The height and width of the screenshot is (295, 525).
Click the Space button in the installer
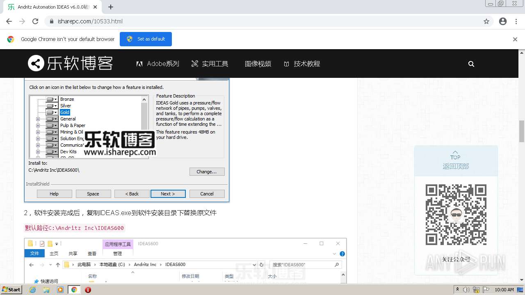point(93,194)
